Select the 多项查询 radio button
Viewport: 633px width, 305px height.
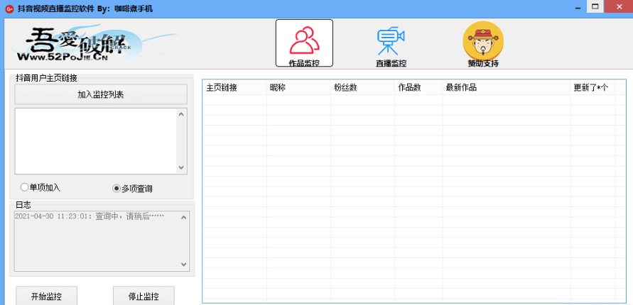tap(132, 188)
